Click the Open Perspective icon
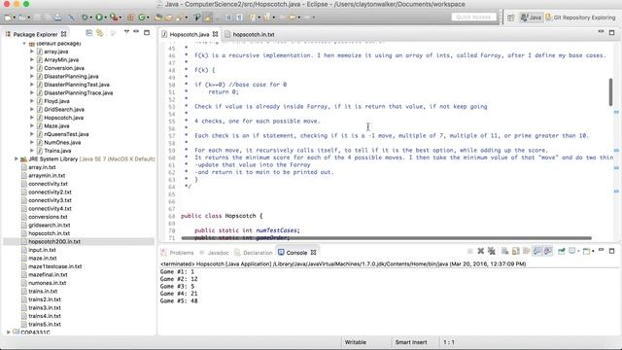 pos(511,17)
